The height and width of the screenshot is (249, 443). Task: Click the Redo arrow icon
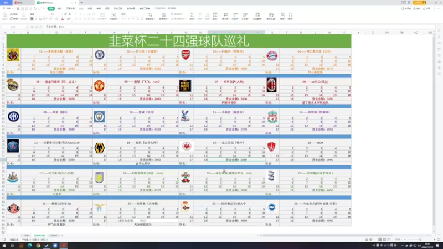39,9
